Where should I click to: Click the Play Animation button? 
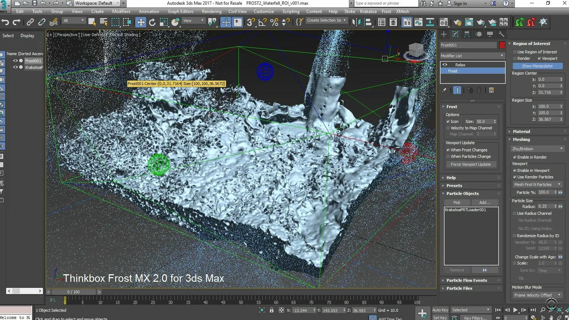click(515, 310)
